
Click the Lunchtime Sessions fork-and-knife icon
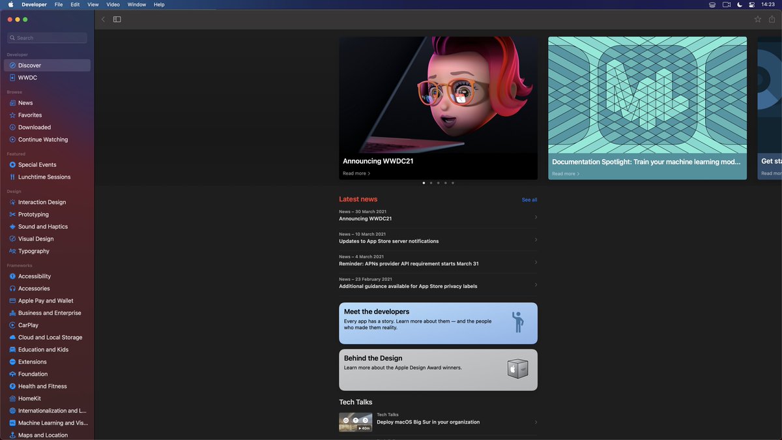coord(12,177)
